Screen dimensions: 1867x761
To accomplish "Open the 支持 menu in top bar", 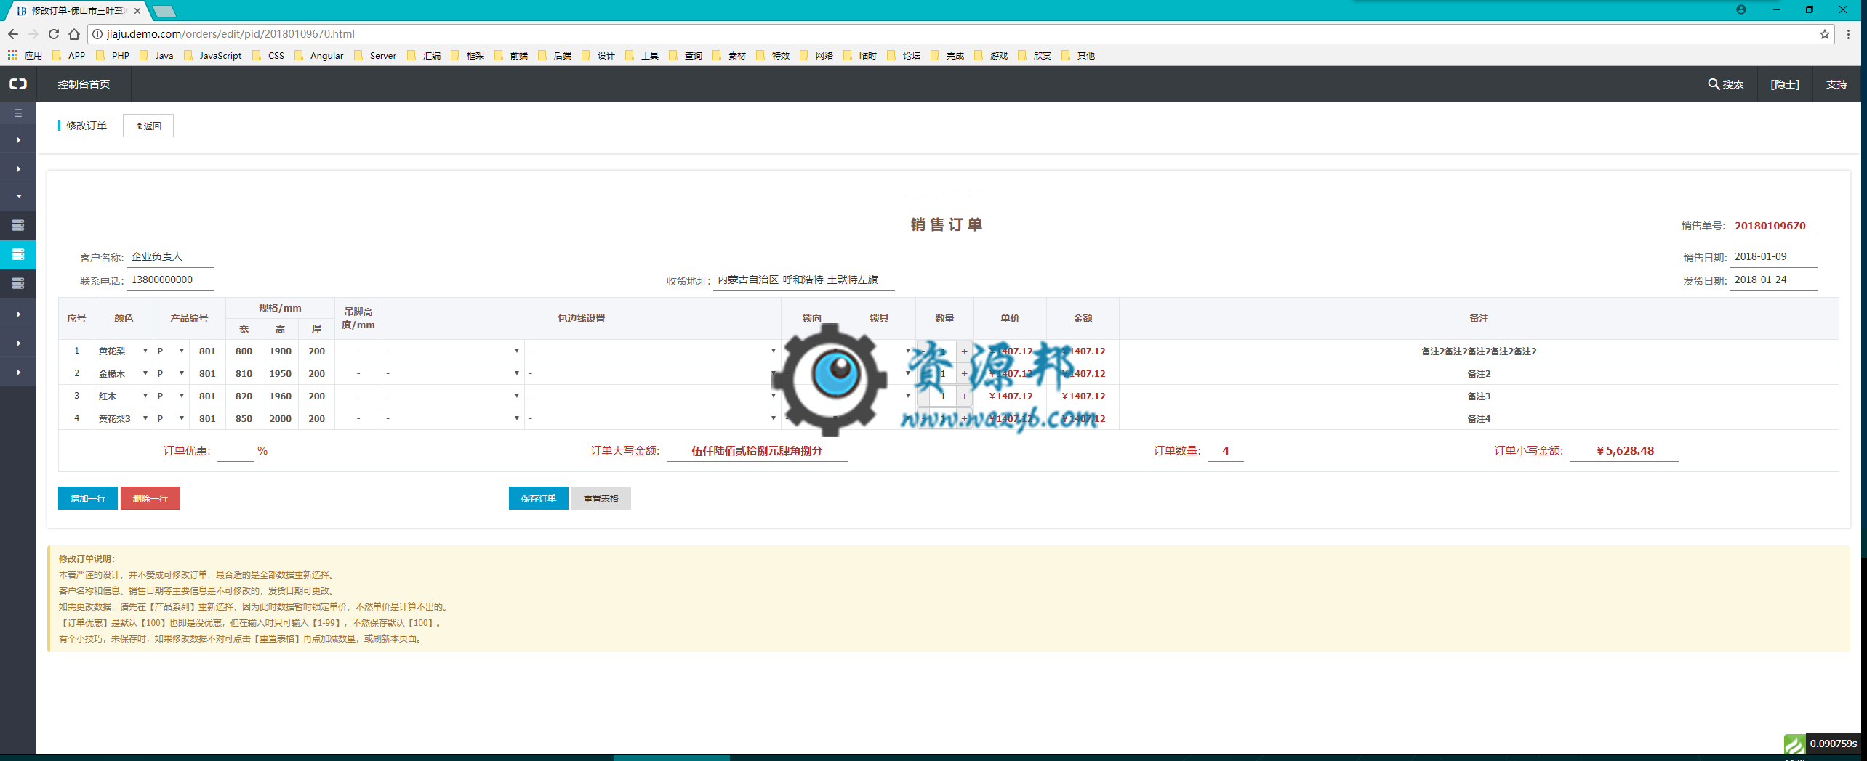I will coord(1836,84).
